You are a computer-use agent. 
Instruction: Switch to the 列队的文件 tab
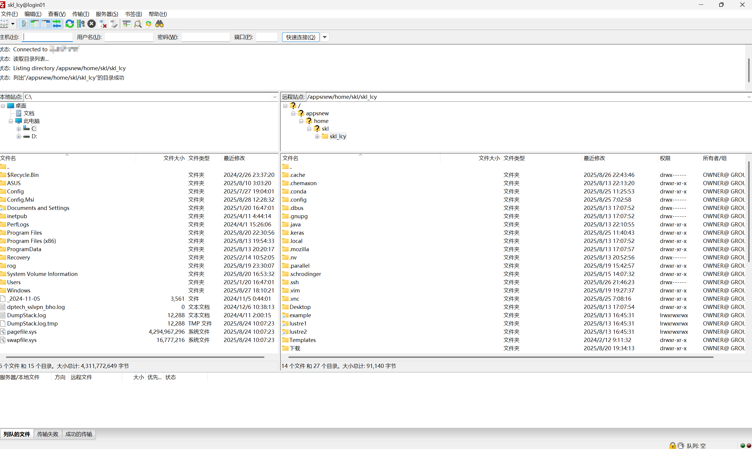tap(17, 434)
